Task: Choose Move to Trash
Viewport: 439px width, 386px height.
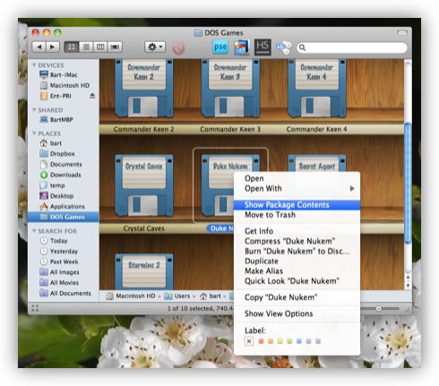Action: pos(297,215)
